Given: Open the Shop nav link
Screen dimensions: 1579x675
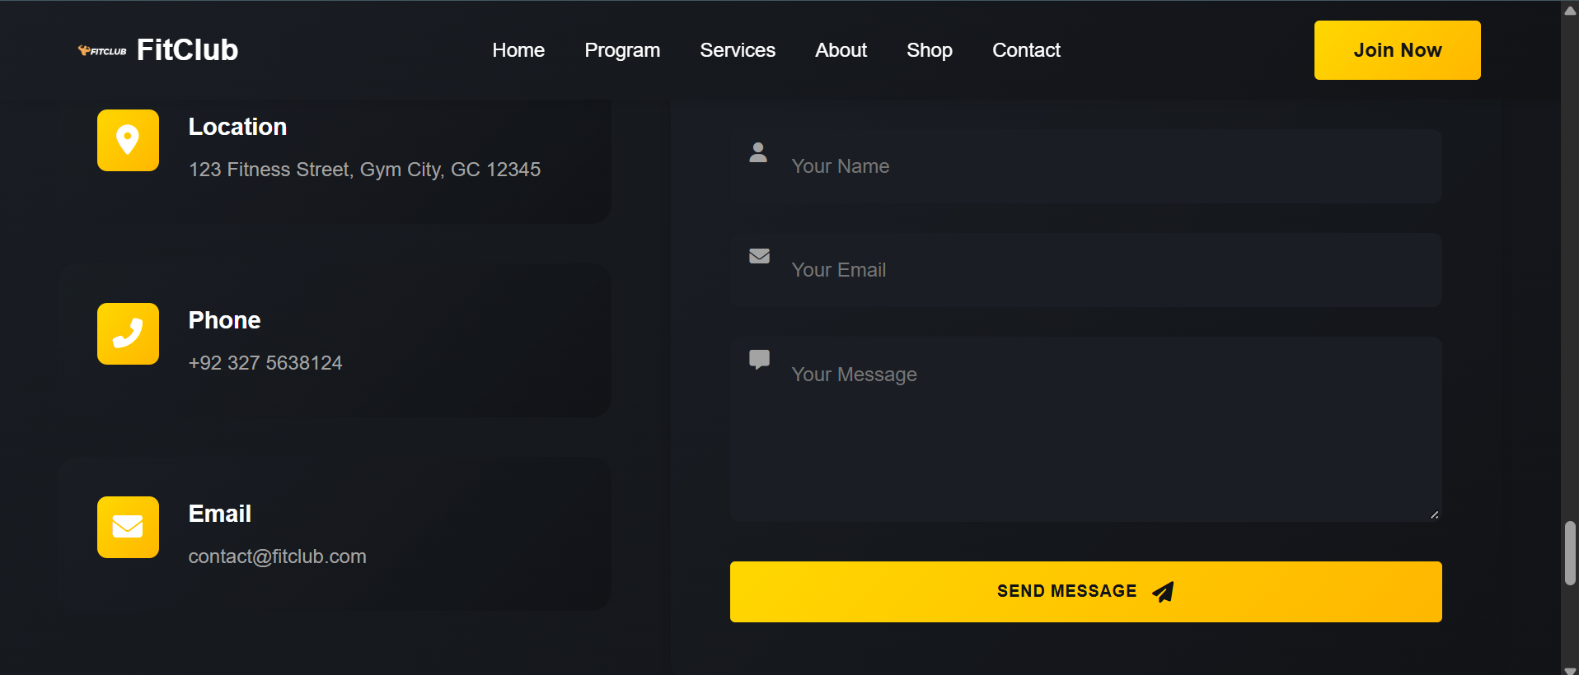Looking at the screenshot, I should coord(930,50).
